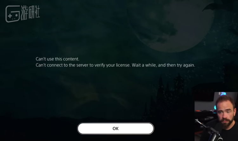238x141 pixels.
Task: Select the streamer webcam overlay
Action: [x=216, y=116]
